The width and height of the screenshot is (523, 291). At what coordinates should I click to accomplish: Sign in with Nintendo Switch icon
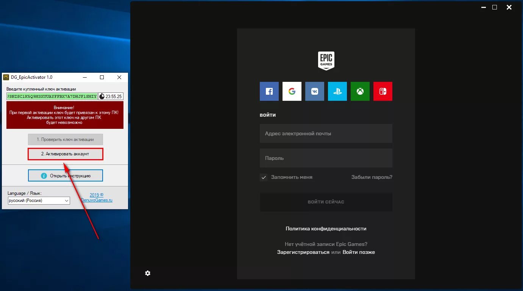click(x=383, y=91)
